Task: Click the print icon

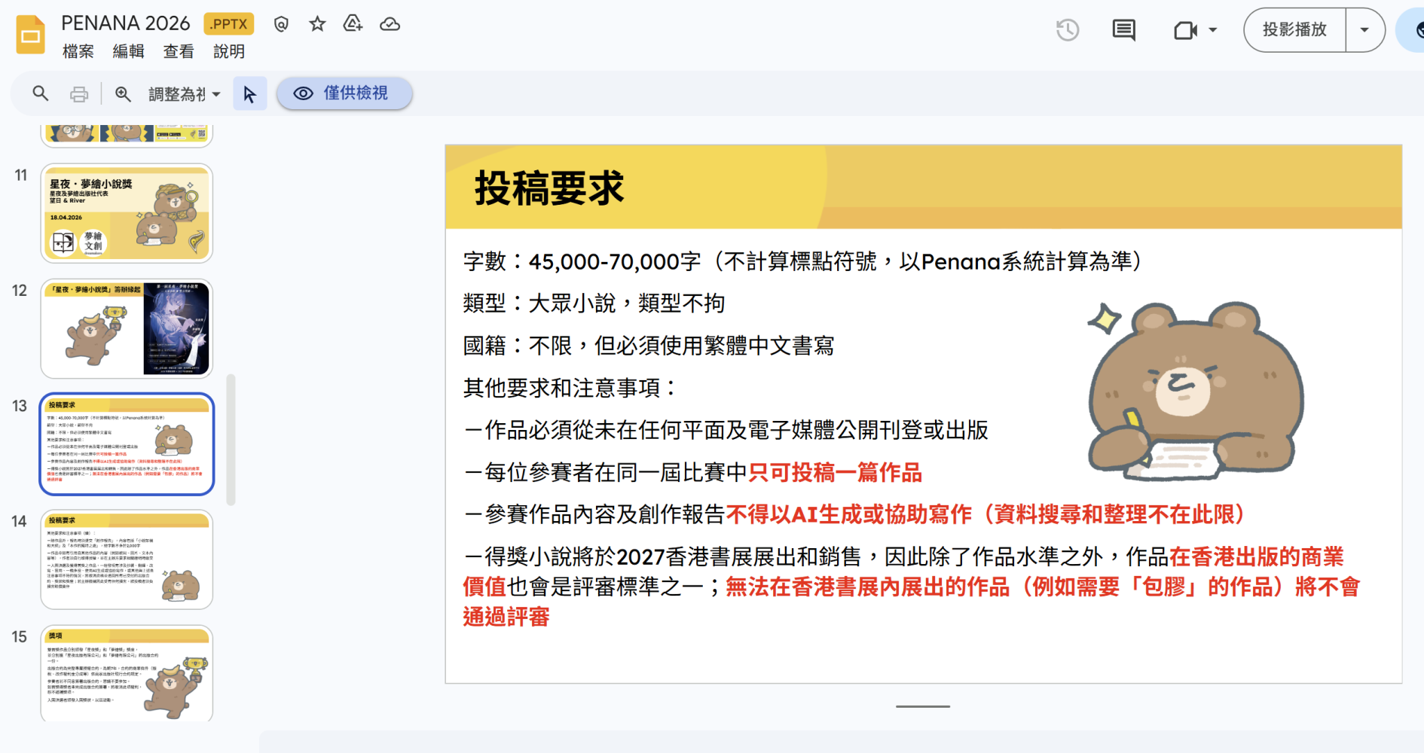Action: tap(79, 94)
